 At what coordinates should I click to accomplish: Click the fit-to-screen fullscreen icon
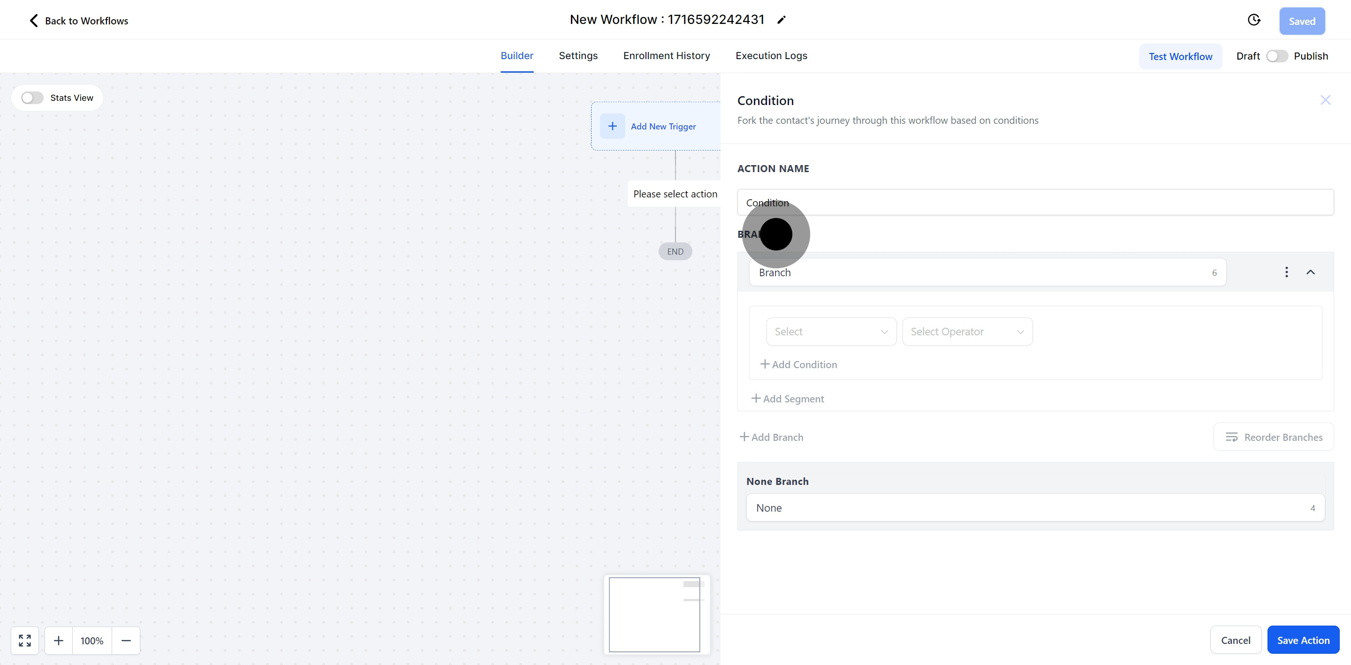(x=25, y=640)
